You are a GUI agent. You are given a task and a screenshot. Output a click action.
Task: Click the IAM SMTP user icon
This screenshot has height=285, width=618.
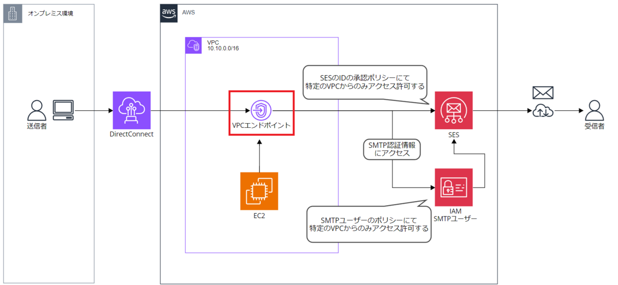[453, 187]
